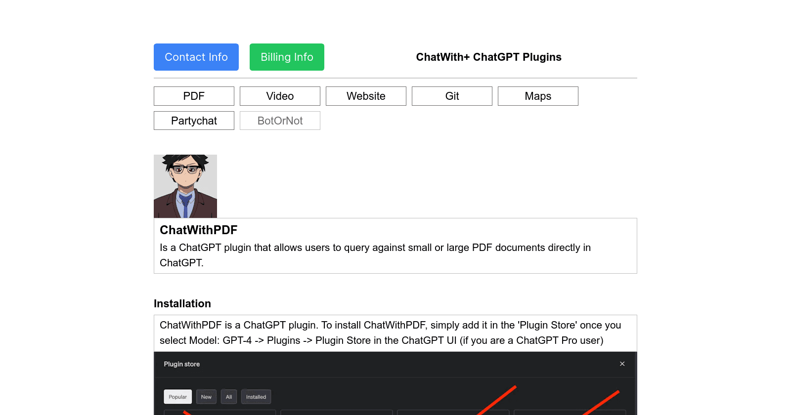
Task: Select the greyed BotOrNot tab
Action: pos(280,121)
